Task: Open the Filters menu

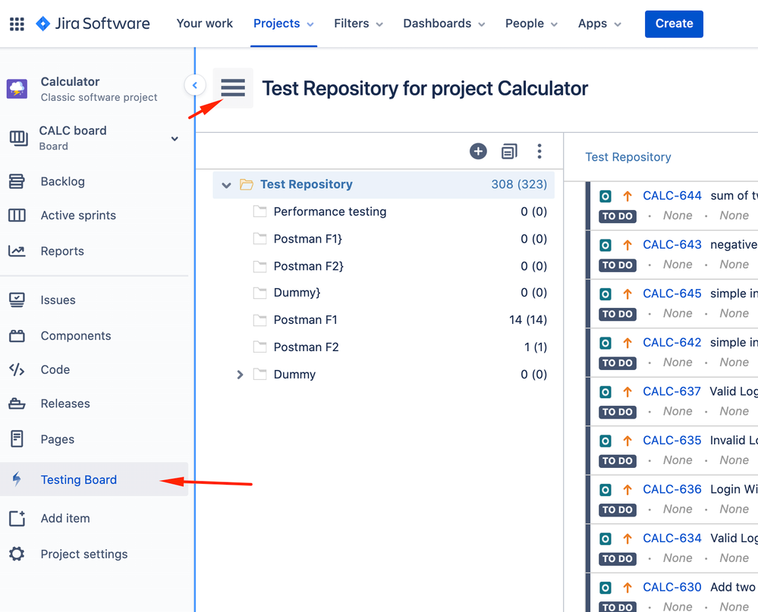Action: 358,24
